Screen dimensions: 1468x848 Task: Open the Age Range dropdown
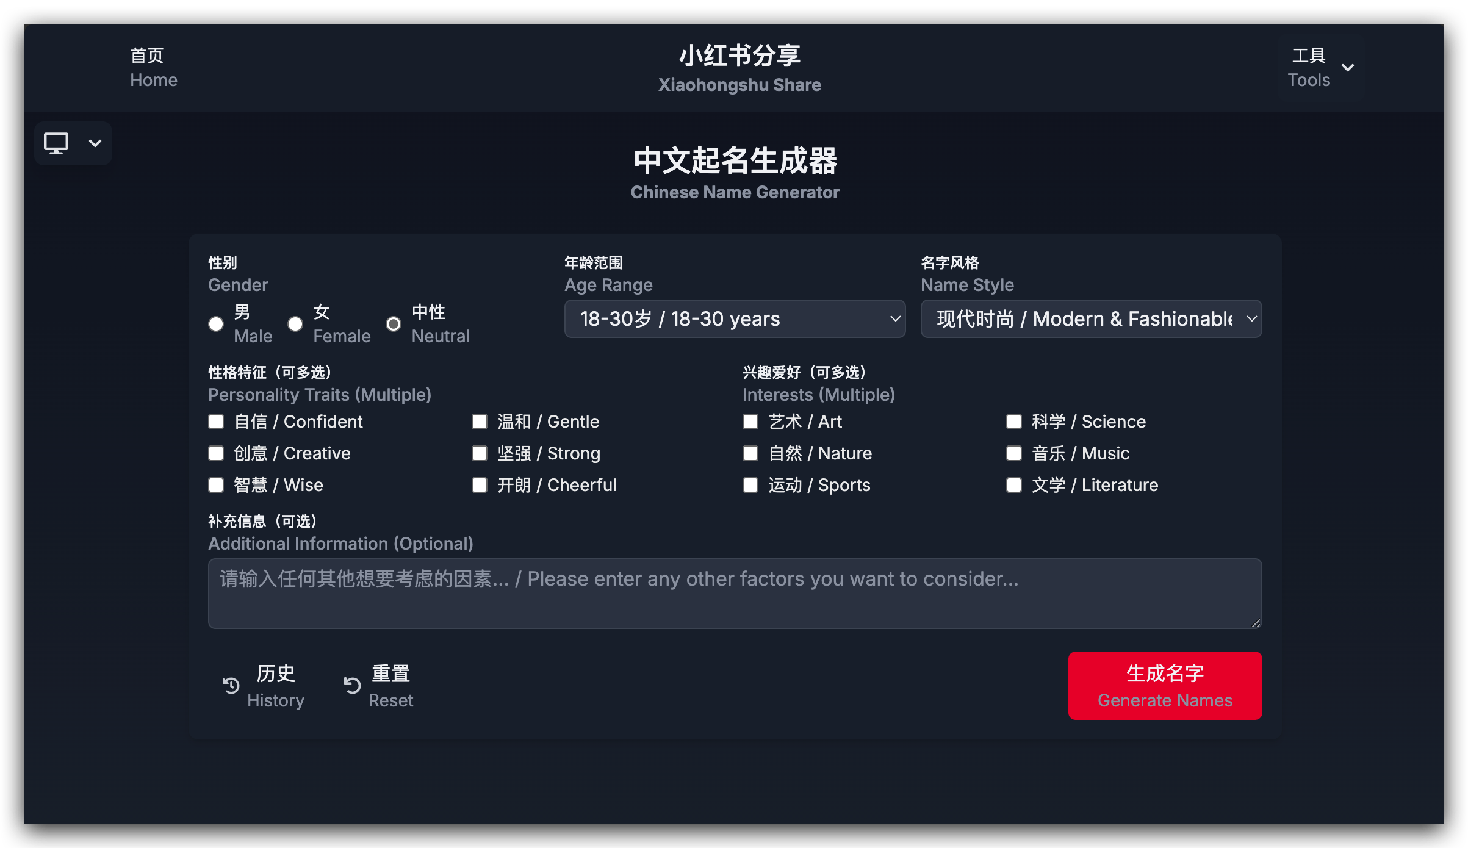coord(735,318)
